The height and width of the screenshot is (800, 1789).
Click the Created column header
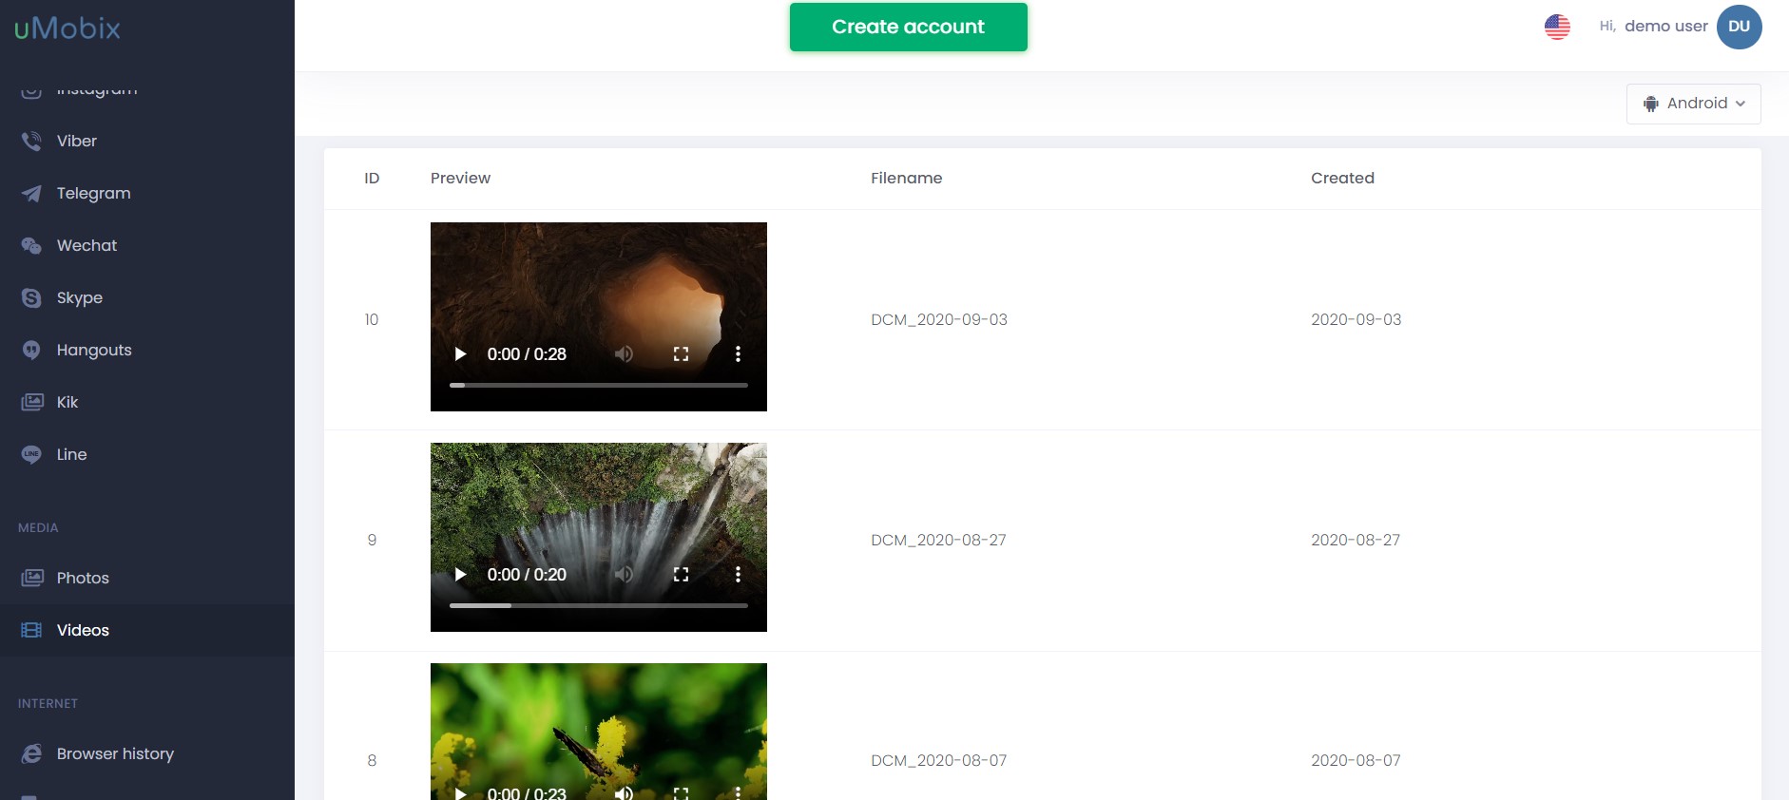click(x=1342, y=178)
